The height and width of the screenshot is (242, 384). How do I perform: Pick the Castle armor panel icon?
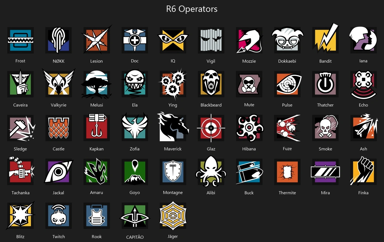click(x=59, y=128)
